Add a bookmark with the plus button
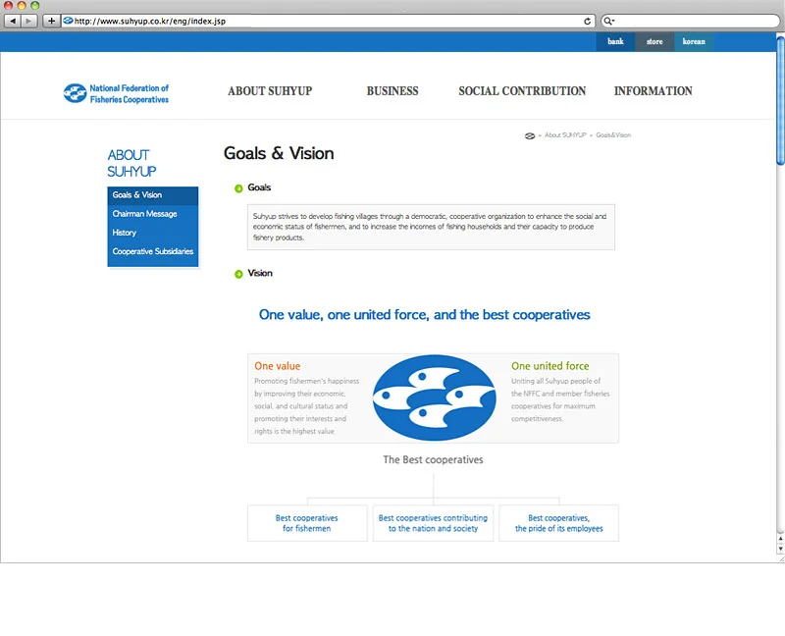This screenshot has width=785, height=636. (51, 21)
